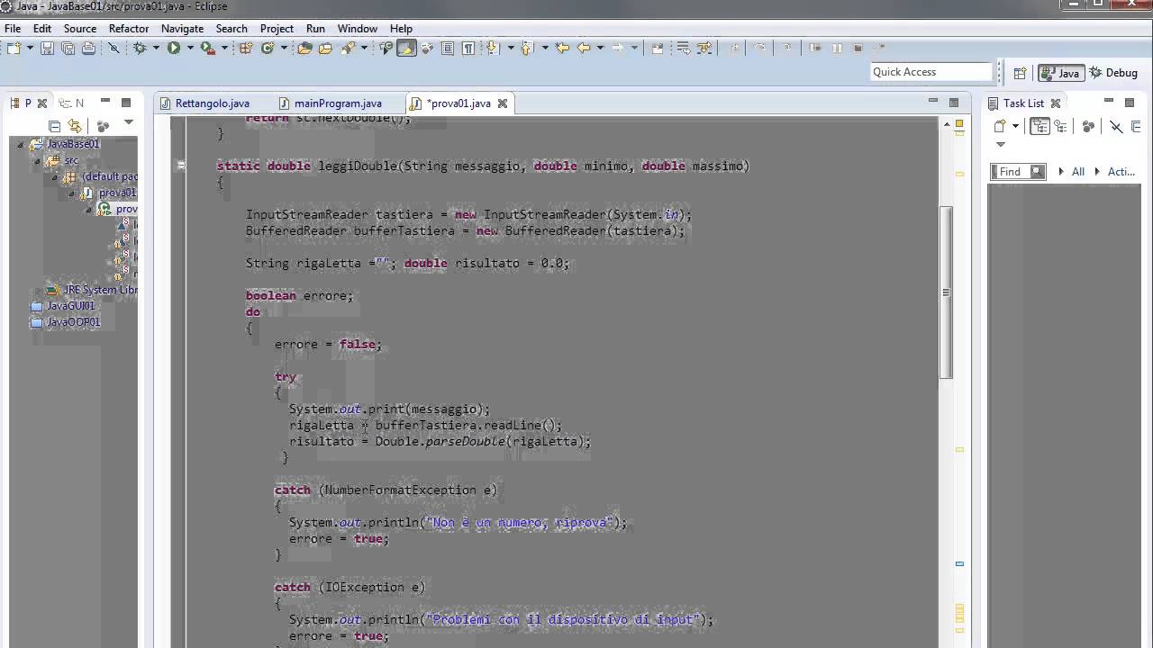Click the New Java Class icon
Viewport: 1153px width, 648px height.
coord(268,48)
